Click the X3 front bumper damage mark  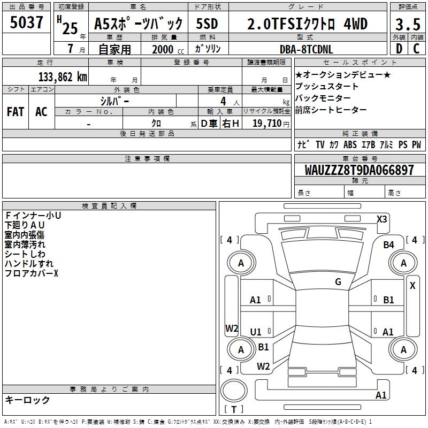[x=382, y=219]
